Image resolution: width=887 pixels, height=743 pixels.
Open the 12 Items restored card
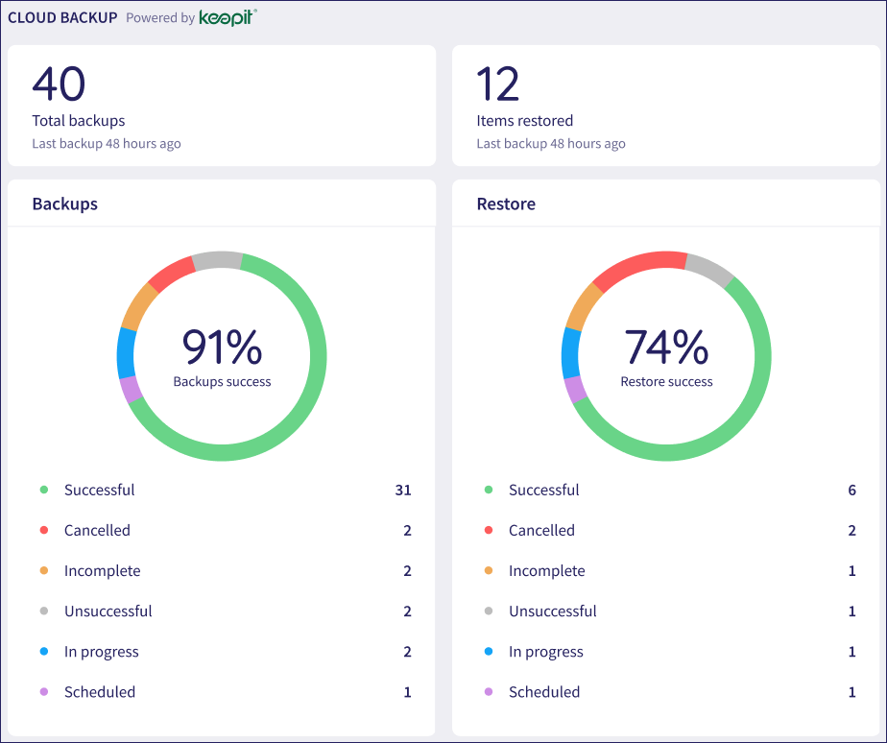tap(666, 106)
